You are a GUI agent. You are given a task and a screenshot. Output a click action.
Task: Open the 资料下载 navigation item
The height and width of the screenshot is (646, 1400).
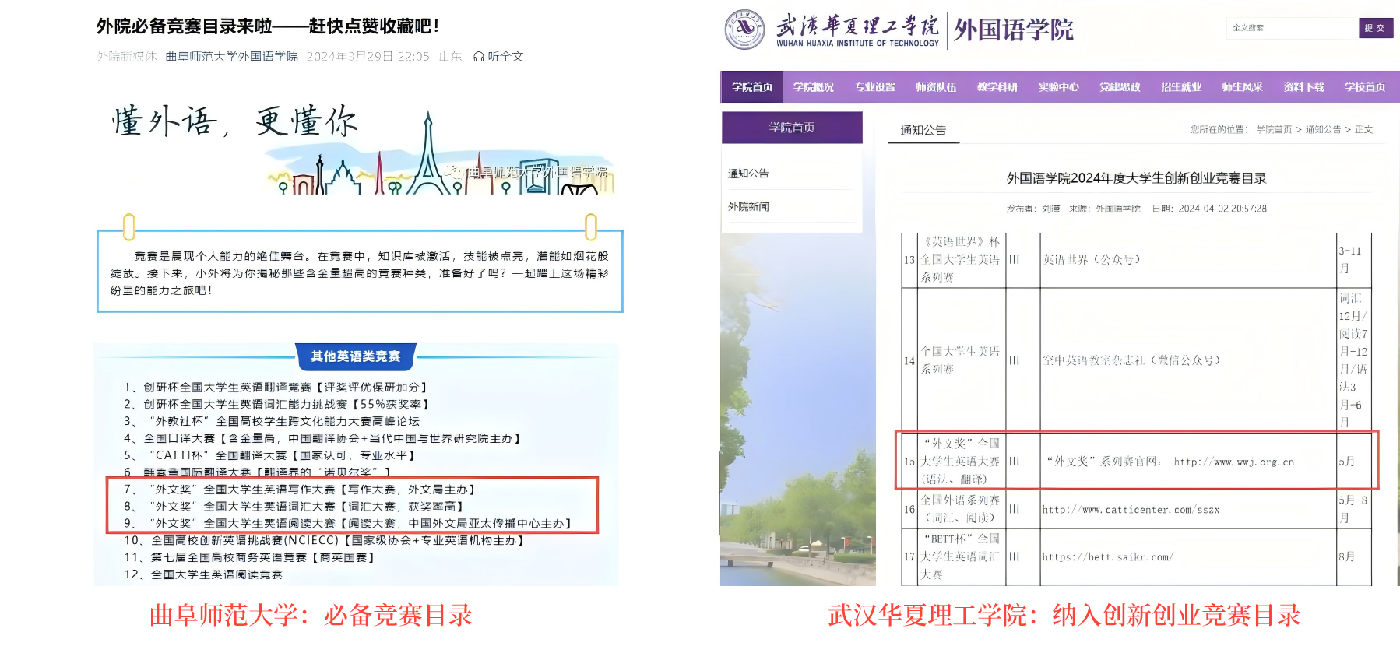point(1303,87)
